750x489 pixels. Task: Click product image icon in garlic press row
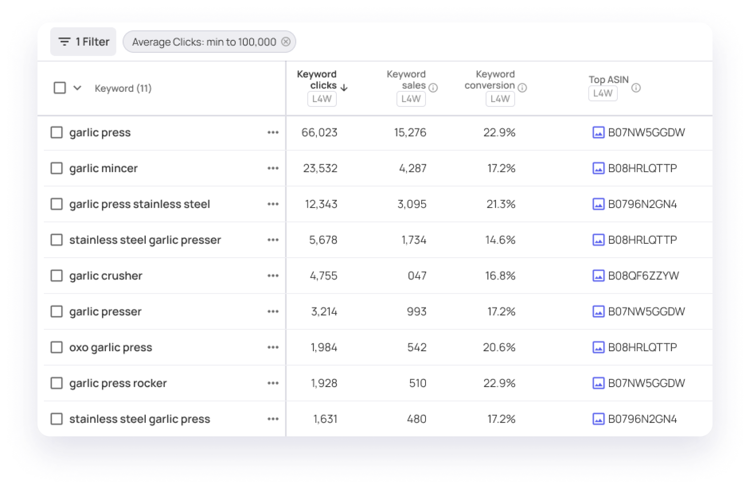point(598,132)
